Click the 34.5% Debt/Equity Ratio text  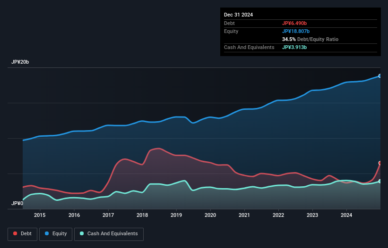coord(310,39)
